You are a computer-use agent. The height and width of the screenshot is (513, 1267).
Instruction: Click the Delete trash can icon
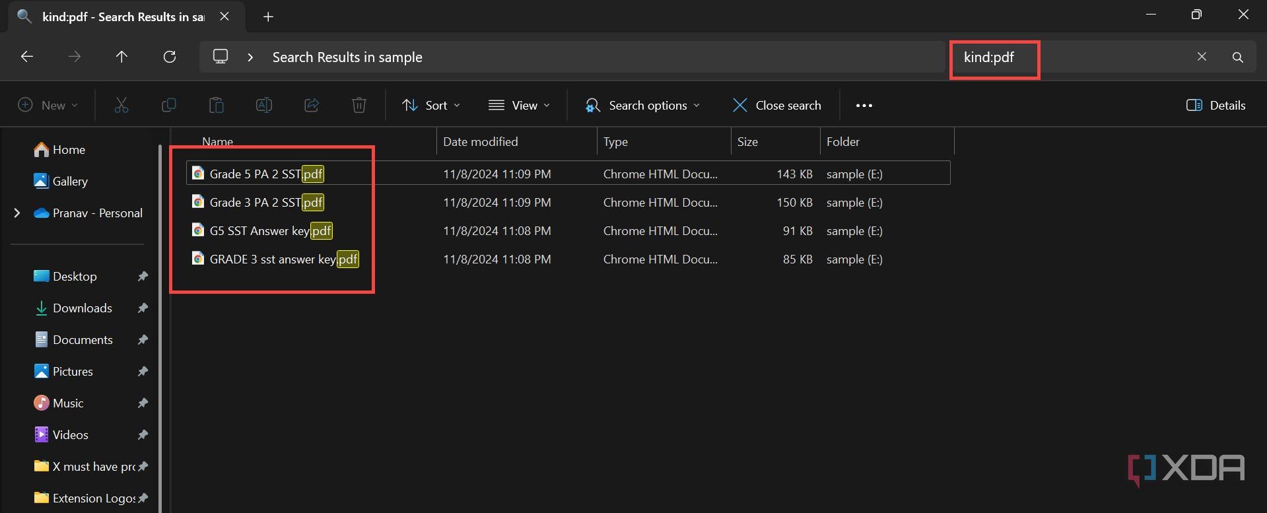click(359, 105)
